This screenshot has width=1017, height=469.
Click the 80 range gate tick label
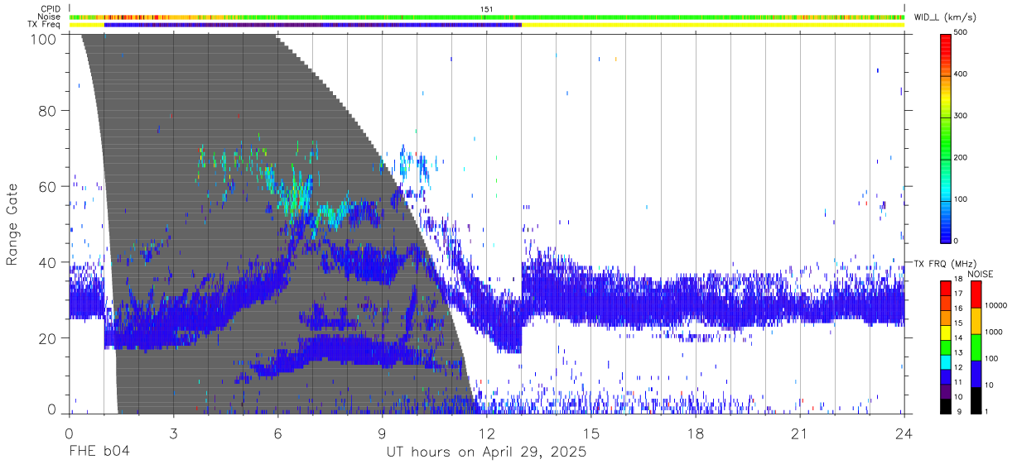(x=49, y=111)
